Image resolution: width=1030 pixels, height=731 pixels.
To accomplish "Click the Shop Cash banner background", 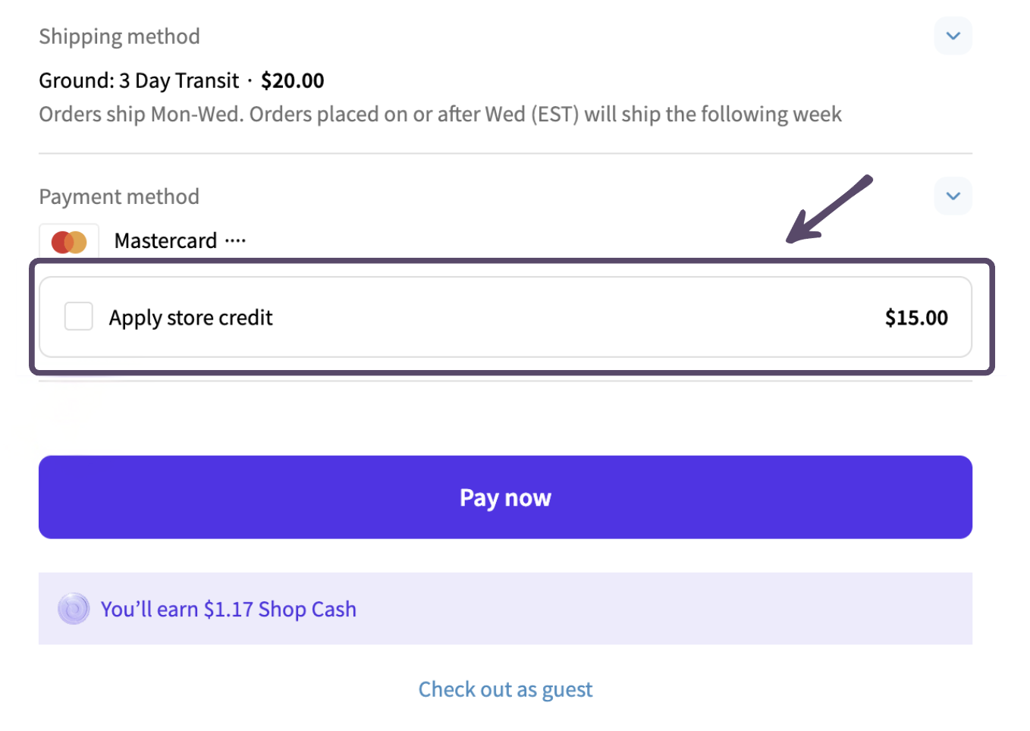I will click(x=505, y=609).
